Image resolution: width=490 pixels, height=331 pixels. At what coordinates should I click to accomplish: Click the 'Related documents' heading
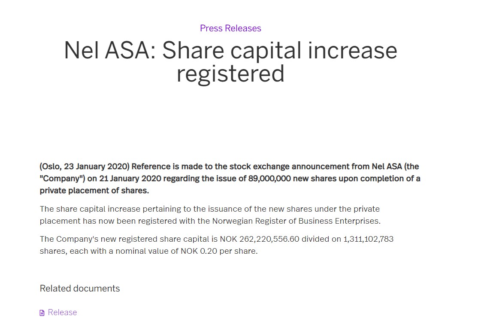pyautogui.click(x=80, y=288)
